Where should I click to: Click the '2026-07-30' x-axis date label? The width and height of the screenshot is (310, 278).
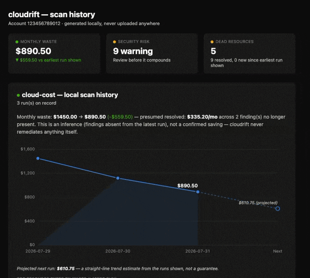(118, 251)
